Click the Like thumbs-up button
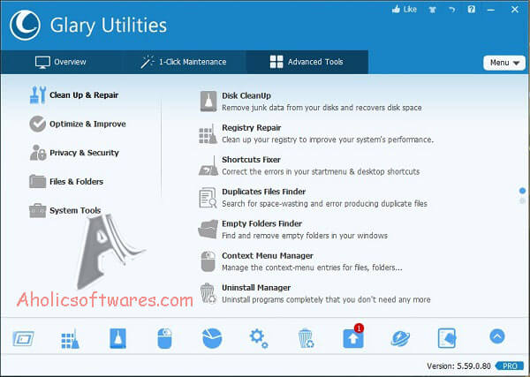The image size is (530, 377). pyautogui.click(x=405, y=10)
